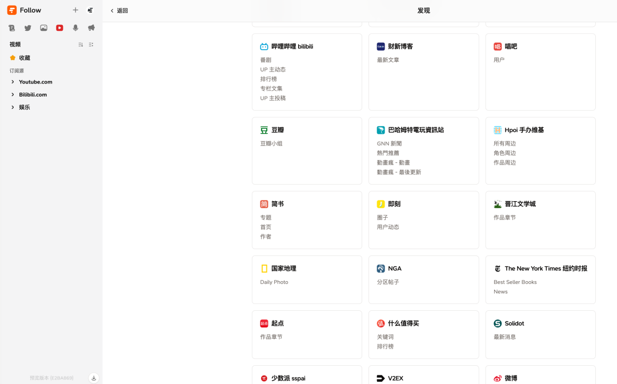Open 豆瓣小组 feed
Screen dimensions: 617x384
(271, 143)
